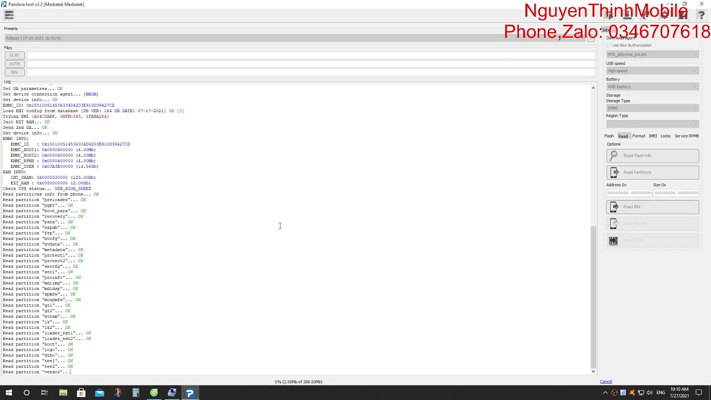The height and width of the screenshot is (400, 711).
Task: Click the save disk icon in top toolbar
Action: [x=683, y=16]
